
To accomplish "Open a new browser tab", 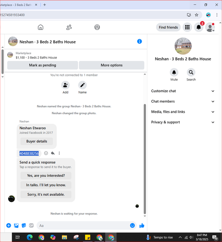I will 45,5.
